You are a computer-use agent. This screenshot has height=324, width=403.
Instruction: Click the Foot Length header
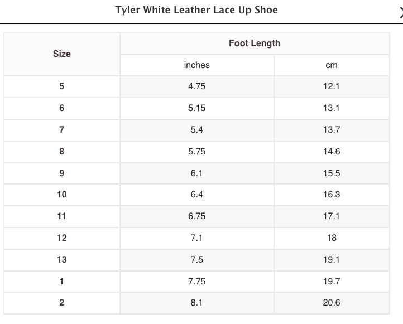255,43
